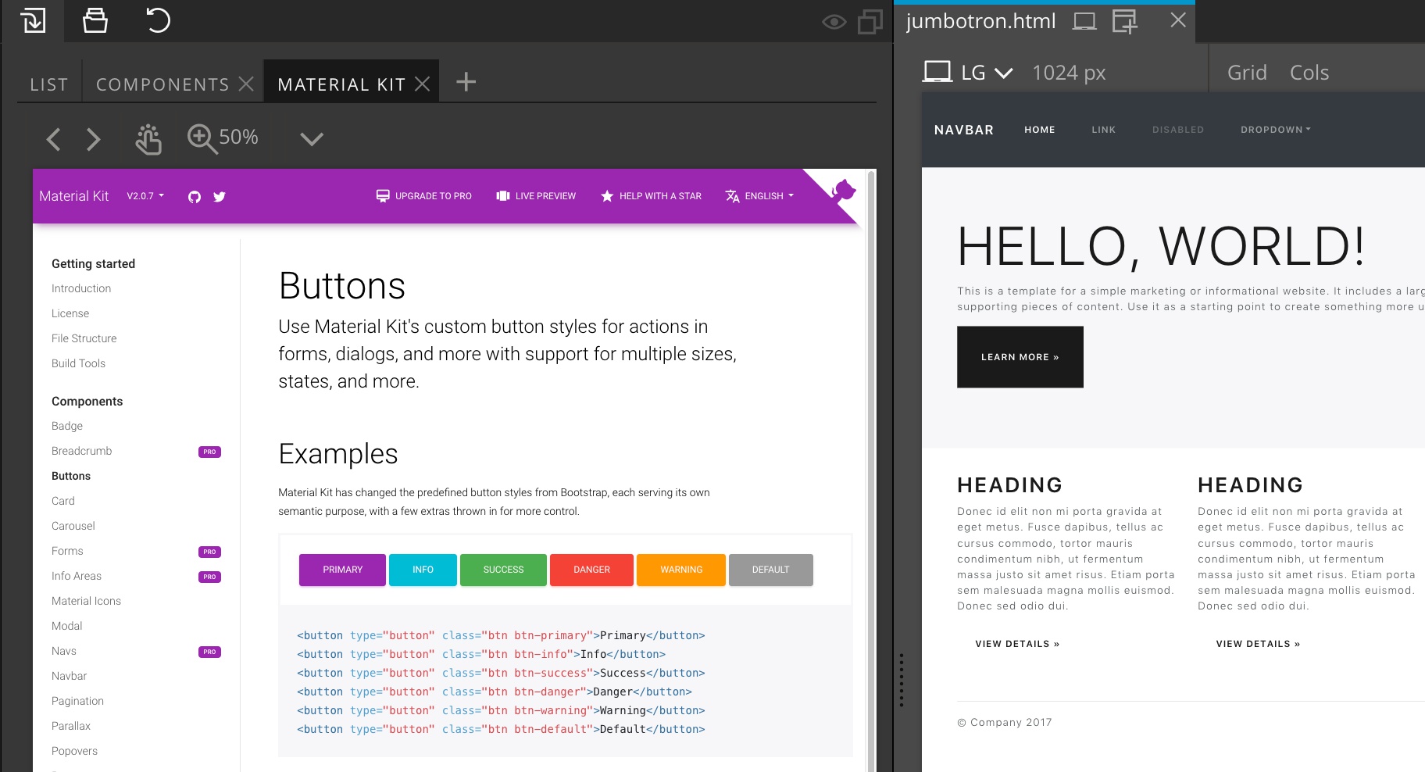Image resolution: width=1425 pixels, height=772 pixels.
Task: Click the magnifier zoom icon at 50%
Action: (202, 139)
